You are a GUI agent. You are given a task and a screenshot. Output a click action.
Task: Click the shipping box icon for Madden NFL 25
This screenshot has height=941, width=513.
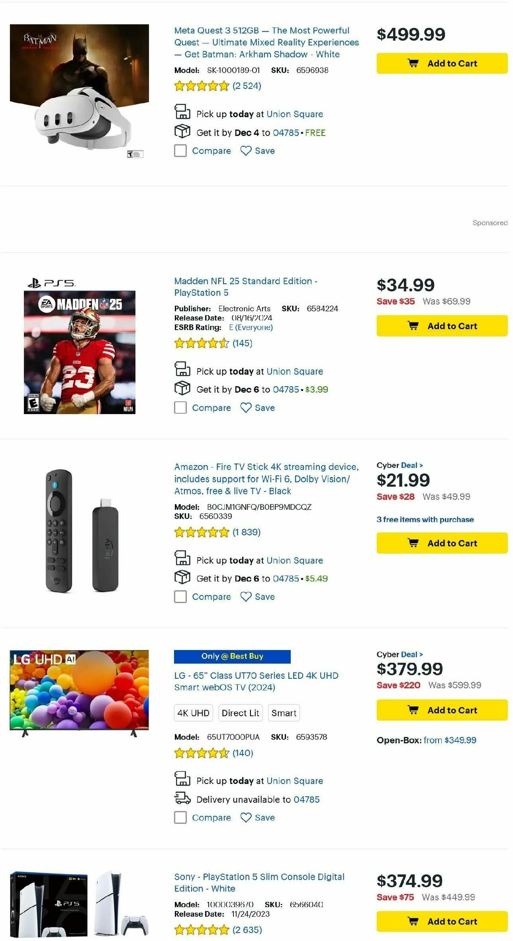pyautogui.click(x=182, y=389)
